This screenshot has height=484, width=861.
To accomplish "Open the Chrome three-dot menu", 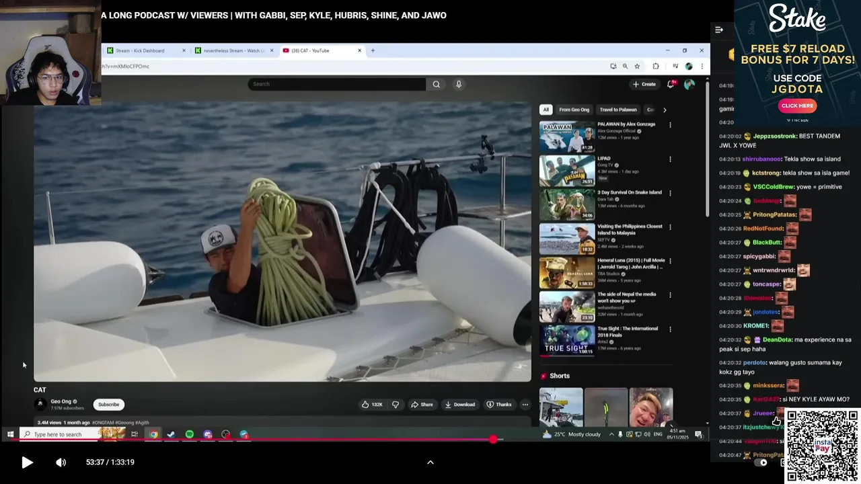I will 702,67.
